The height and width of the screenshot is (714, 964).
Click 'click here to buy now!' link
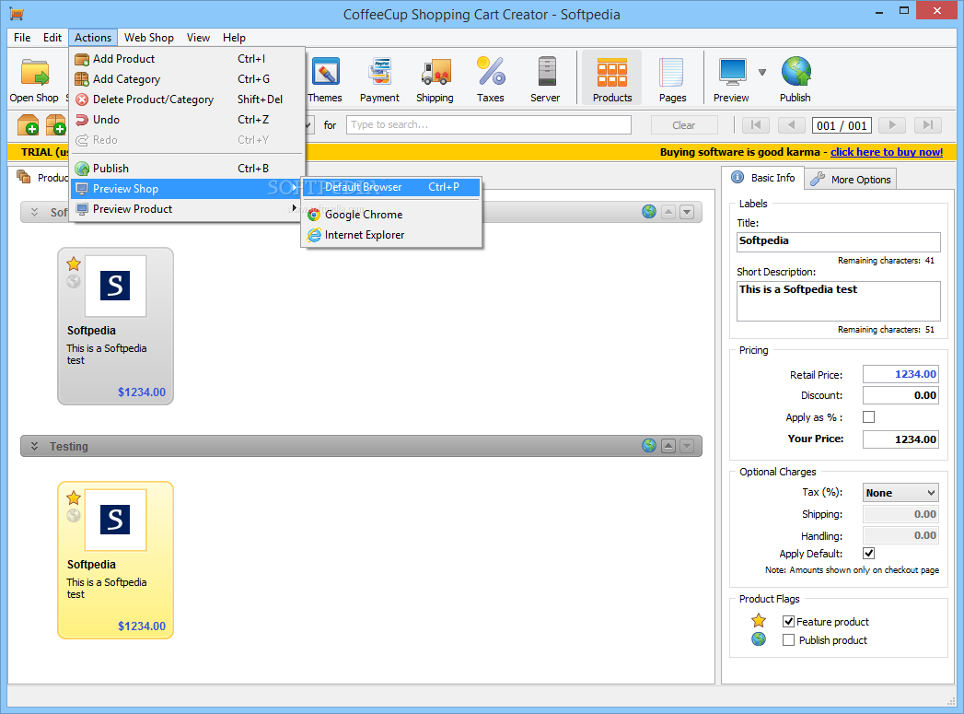coord(887,152)
